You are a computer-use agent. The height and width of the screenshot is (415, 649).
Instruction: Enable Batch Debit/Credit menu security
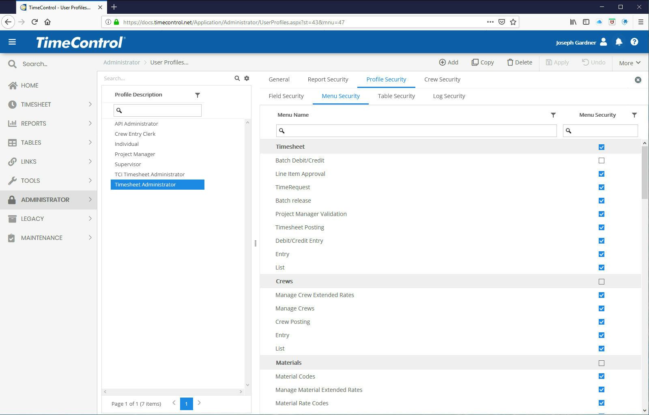pos(602,160)
